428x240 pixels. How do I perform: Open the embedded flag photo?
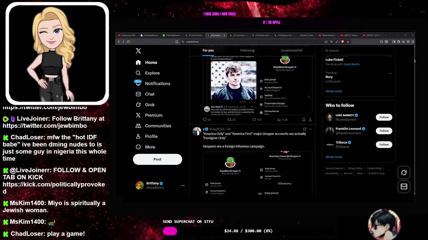point(233,80)
